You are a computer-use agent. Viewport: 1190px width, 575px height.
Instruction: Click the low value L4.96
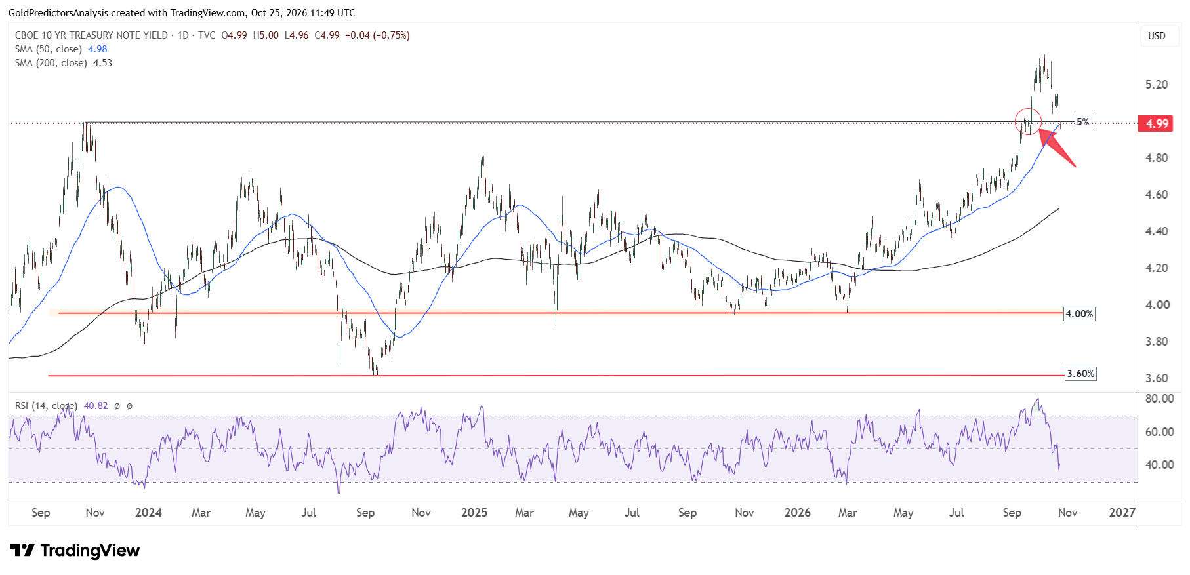[297, 35]
